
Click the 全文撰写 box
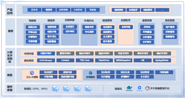pyautogui.click(x=108, y=37)
